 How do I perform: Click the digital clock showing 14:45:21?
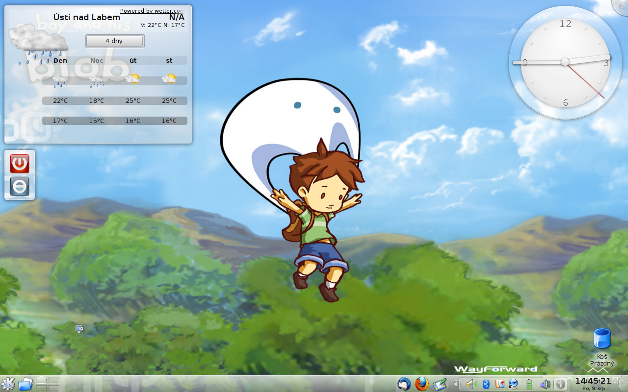click(593, 381)
